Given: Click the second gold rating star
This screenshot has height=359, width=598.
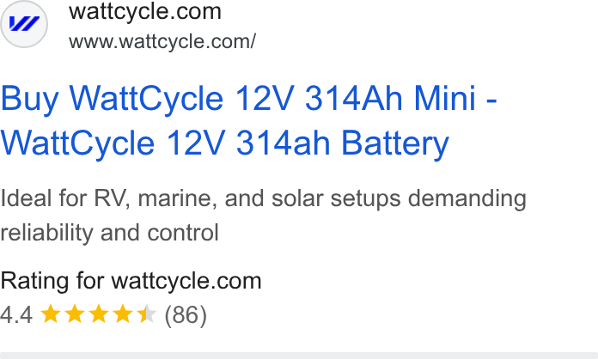Looking at the screenshot, I should point(75,314).
